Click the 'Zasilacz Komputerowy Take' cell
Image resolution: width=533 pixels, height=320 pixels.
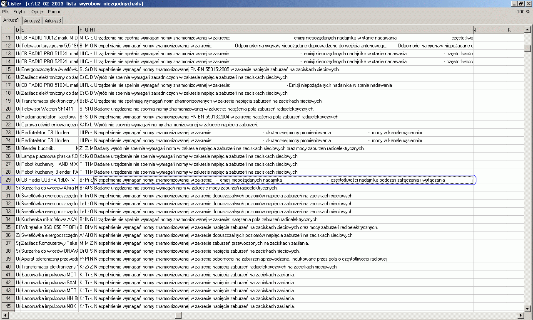(x=49, y=243)
